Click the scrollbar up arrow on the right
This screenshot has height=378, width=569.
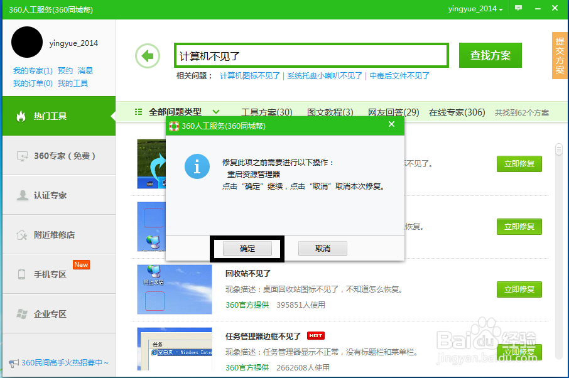coord(558,149)
